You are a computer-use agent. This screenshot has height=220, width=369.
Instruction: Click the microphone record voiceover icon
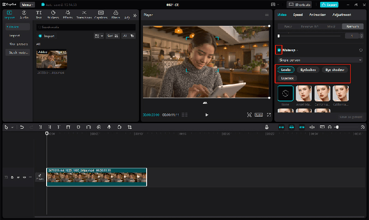(x=267, y=127)
